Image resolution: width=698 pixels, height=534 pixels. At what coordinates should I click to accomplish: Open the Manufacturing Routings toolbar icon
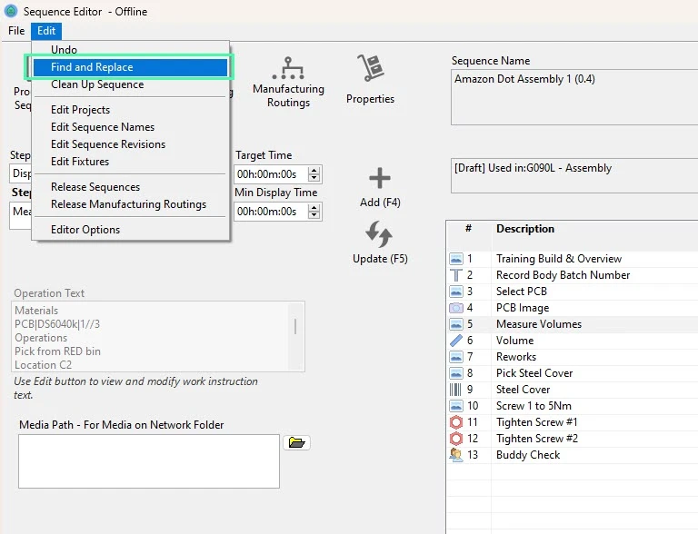288,68
